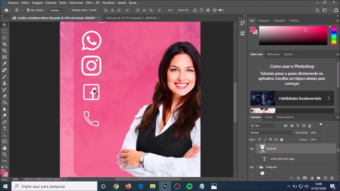Select the Lasso tool
340x191 pixels.
coord(5,37)
